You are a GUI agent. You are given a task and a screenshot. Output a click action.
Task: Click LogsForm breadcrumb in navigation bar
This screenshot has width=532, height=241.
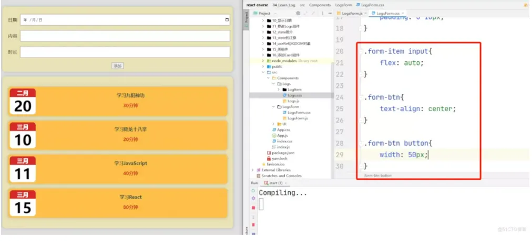pyautogui.click(x=344, y=5)
